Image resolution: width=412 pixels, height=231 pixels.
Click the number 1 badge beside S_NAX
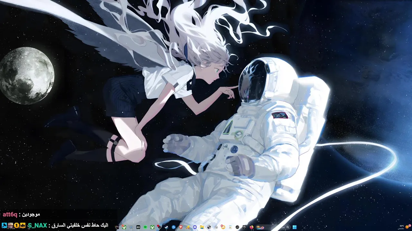point(17,225)
